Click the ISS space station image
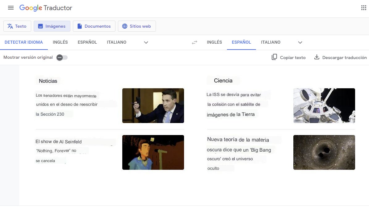This screenshot has width=369, height=207. [x=324, y=105]
